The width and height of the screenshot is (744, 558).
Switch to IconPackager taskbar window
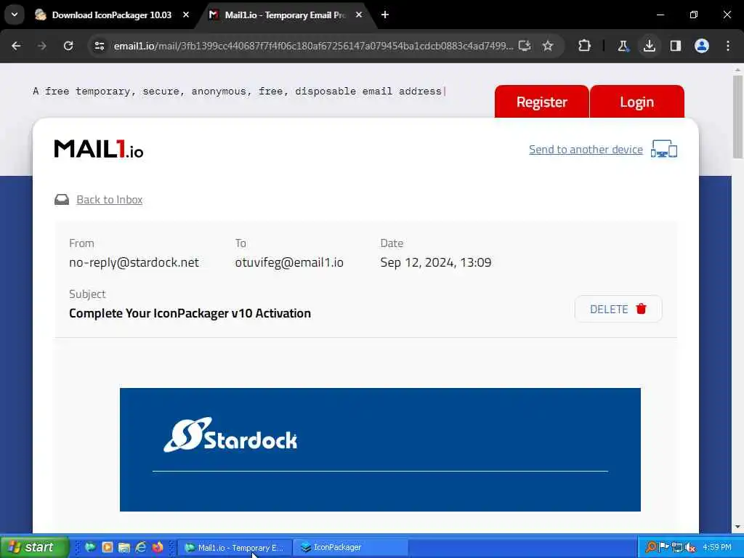click(351, 548)
